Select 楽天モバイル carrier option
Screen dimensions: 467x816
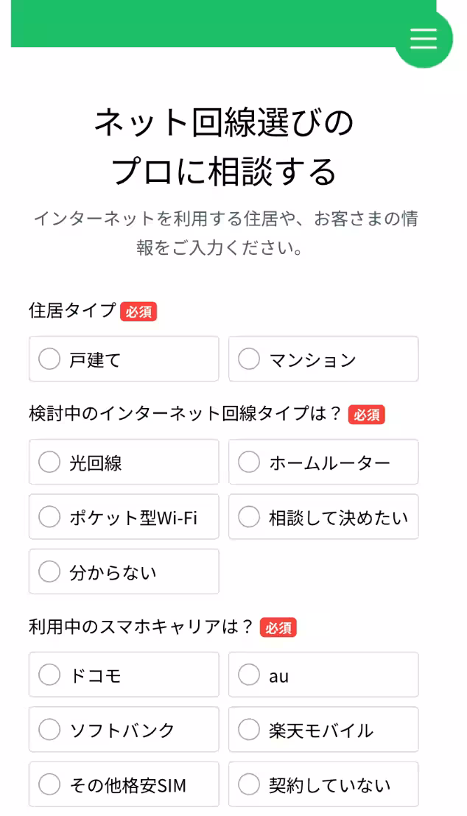tap(323, 729)
